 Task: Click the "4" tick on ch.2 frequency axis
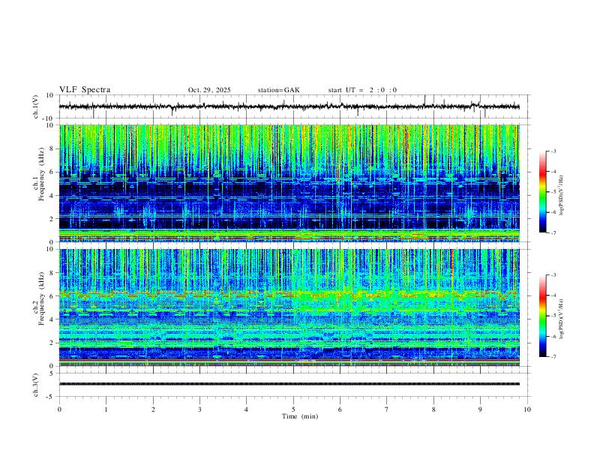pos(52,319)
